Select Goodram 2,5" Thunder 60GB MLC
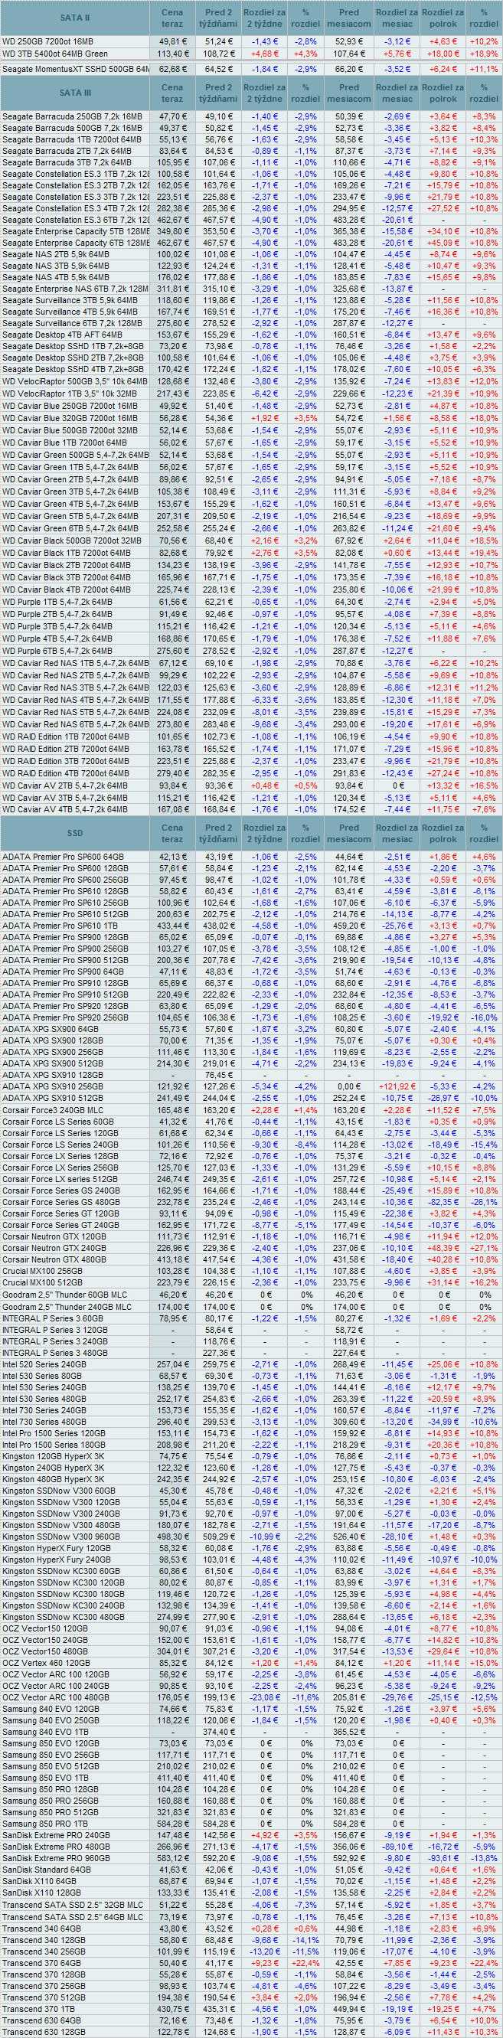Screen dimensions: 503x2038 pos(65,1295)
